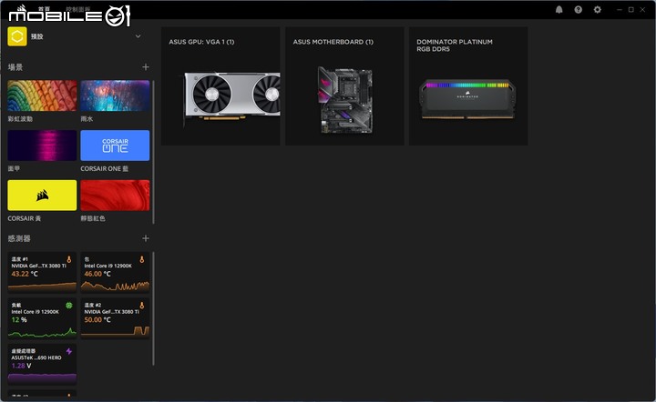
Task: Click the yellow hexagon profile icon
Action: [17, 36]
